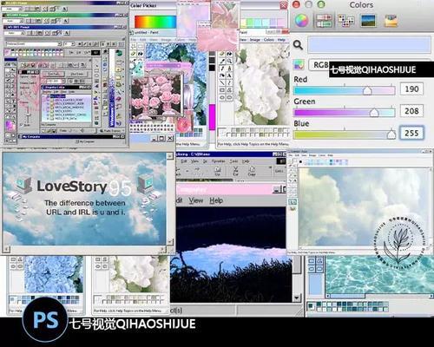Viewport: 434px width, 347px height.
Task: Select Eraser tool in white flower Paint
Action: point(222,54)
